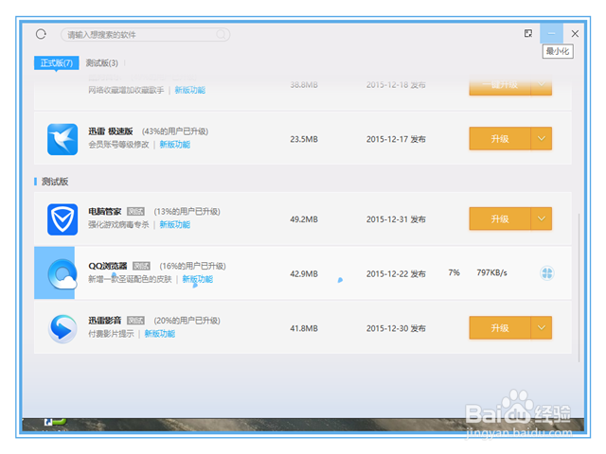
Task: Select the 正式版(7) tab
Action: 57,63
